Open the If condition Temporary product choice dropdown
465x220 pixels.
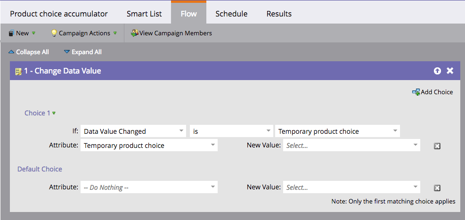(x=337, y=131)
